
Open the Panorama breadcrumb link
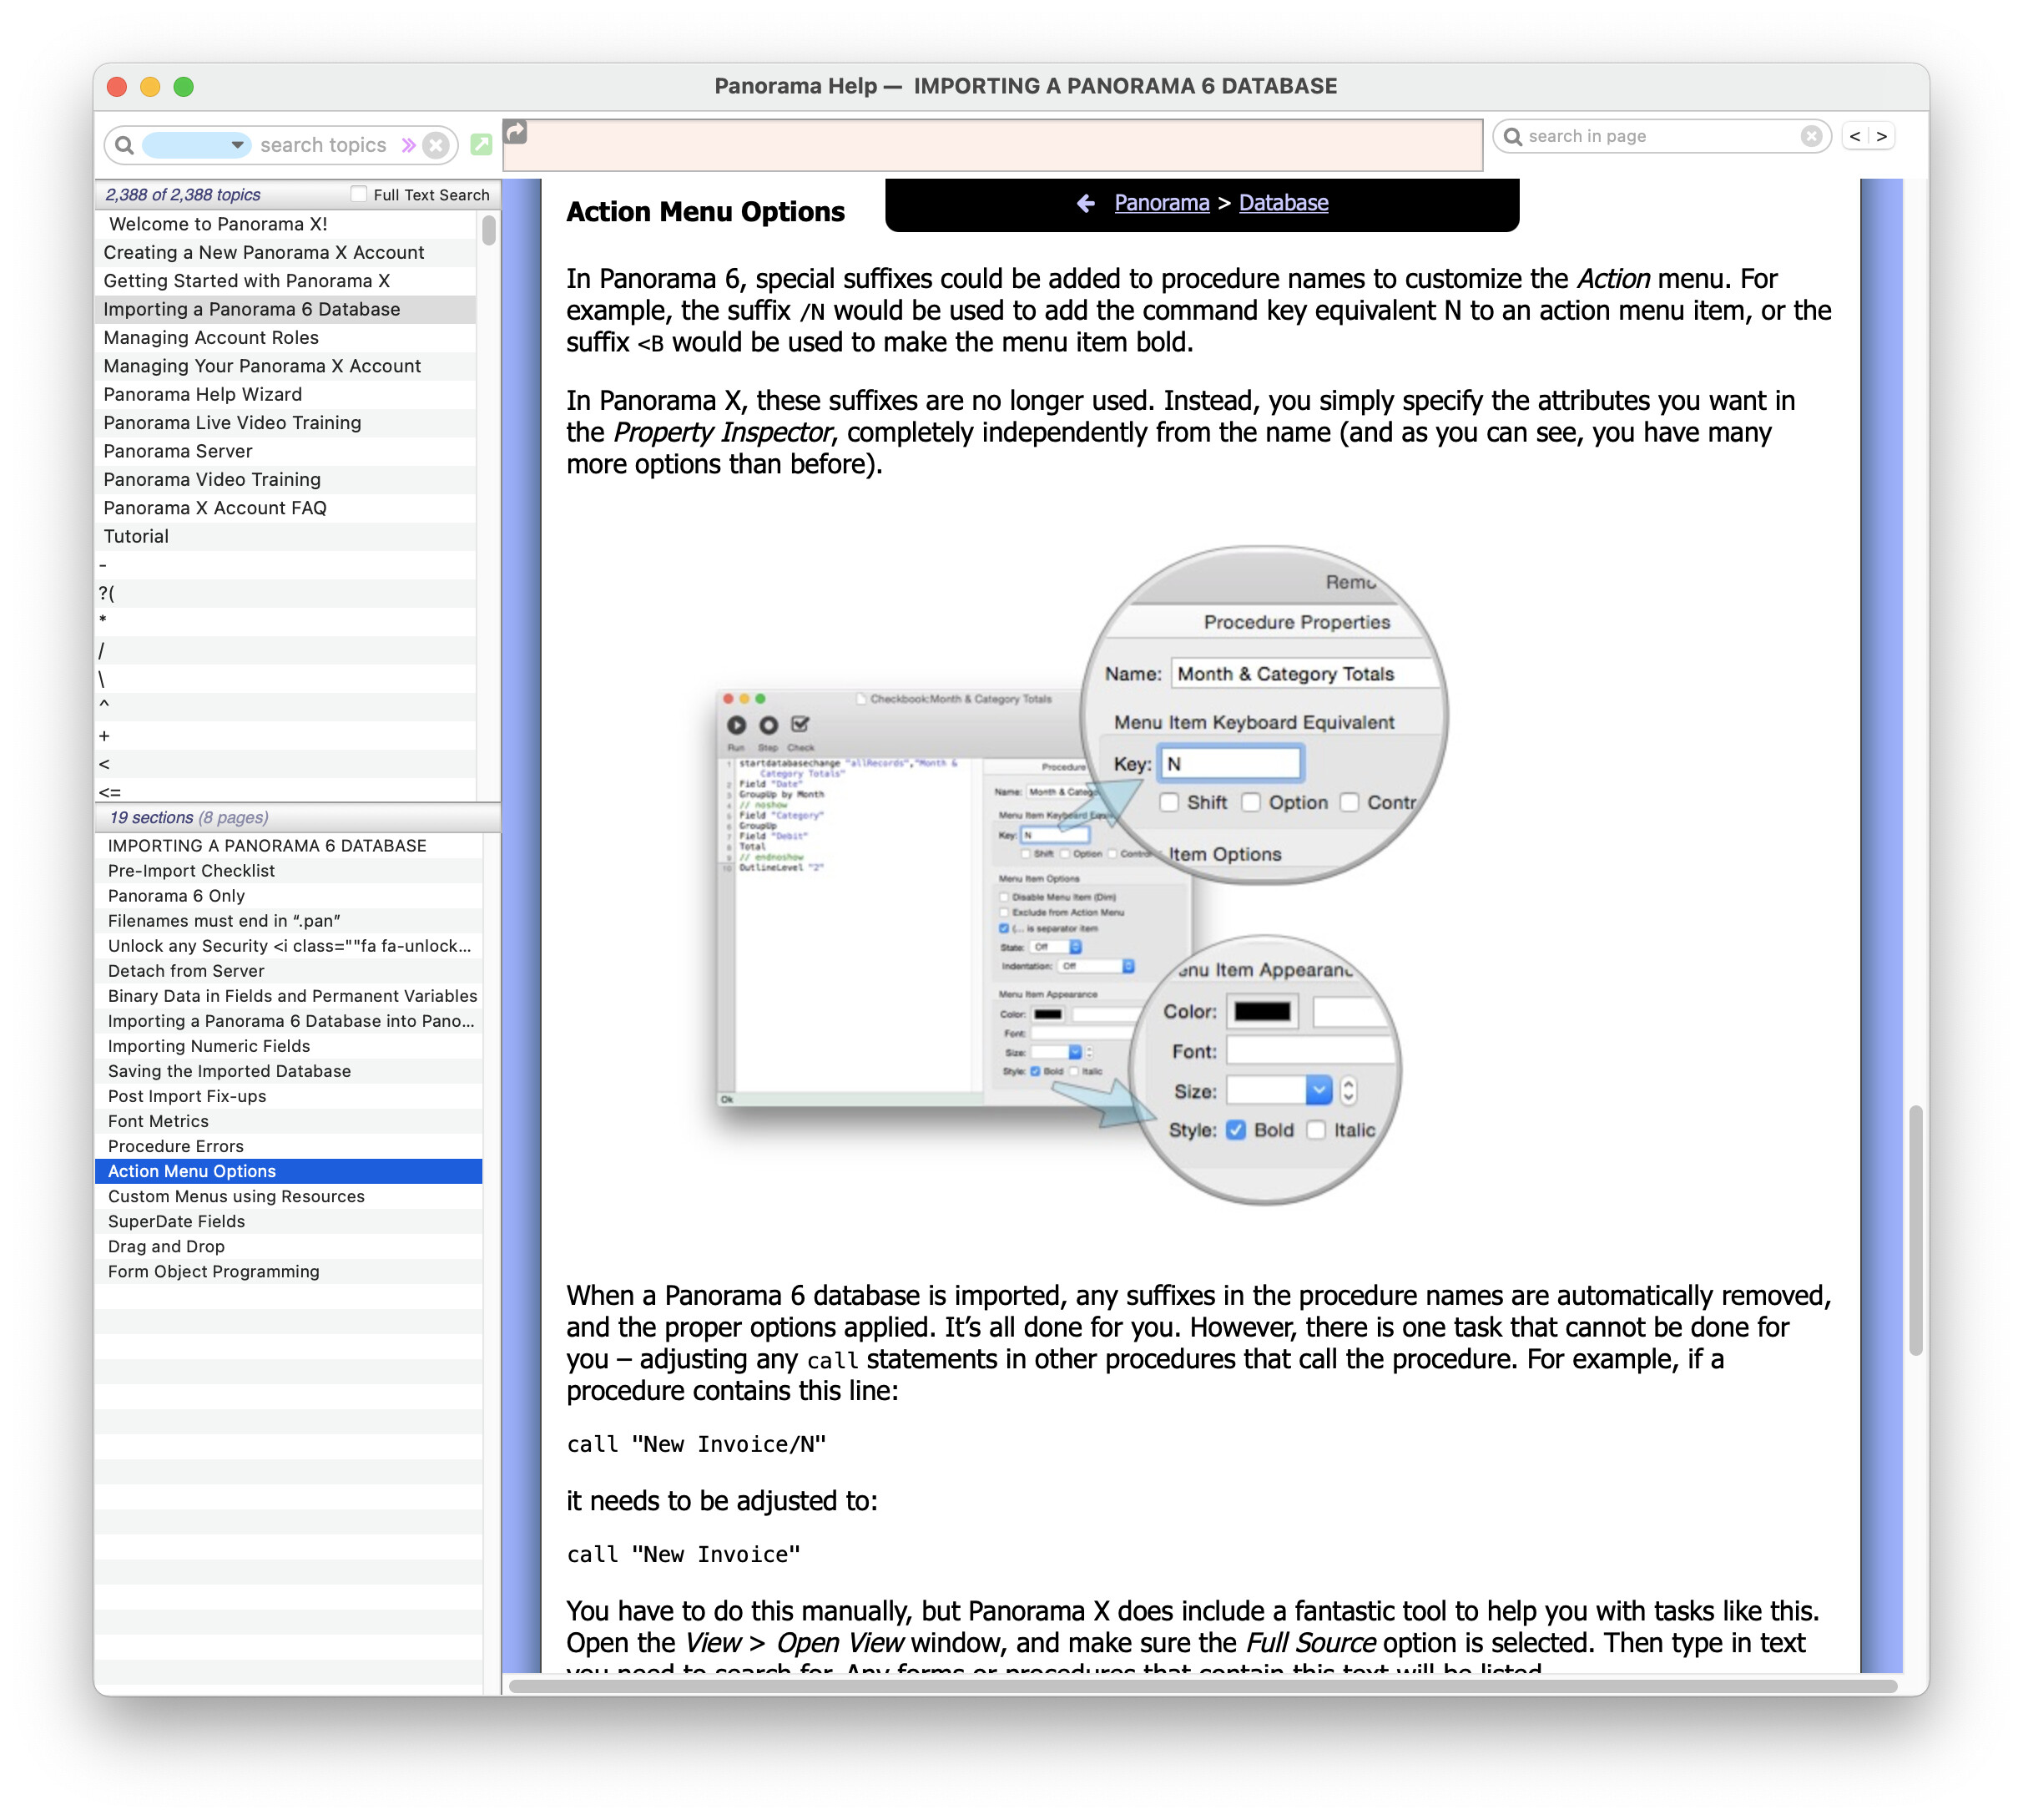point(1162,203)
